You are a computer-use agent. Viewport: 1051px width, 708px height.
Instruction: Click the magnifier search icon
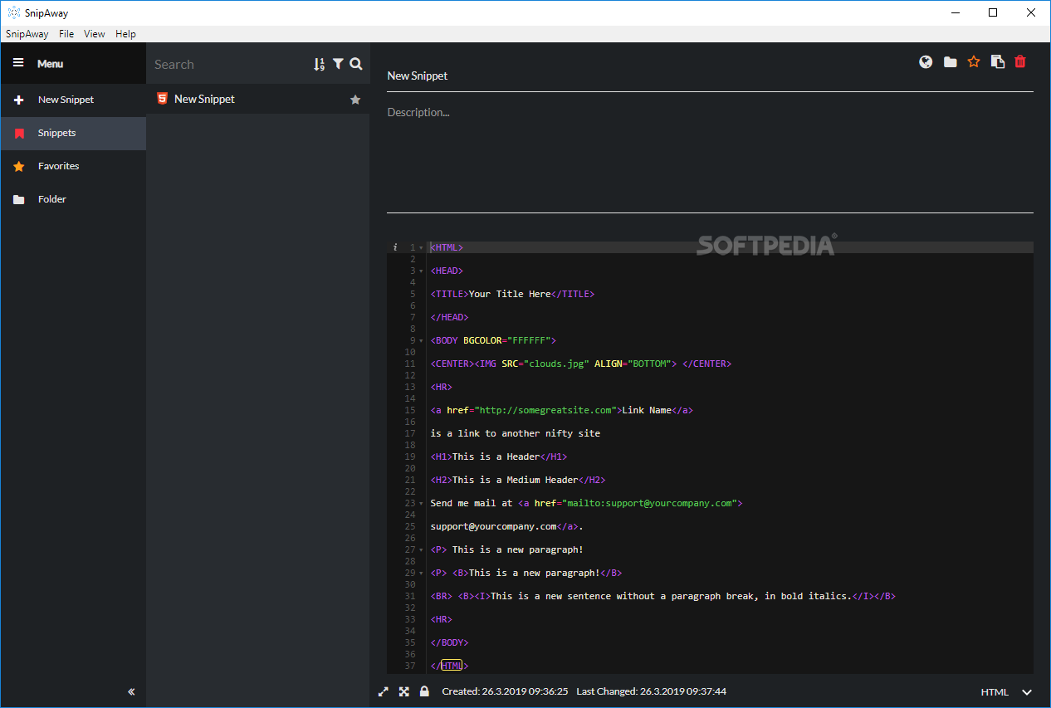point(356,64)
